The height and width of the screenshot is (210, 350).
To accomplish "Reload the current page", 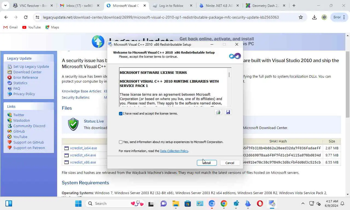I will [x=26, y=17].
